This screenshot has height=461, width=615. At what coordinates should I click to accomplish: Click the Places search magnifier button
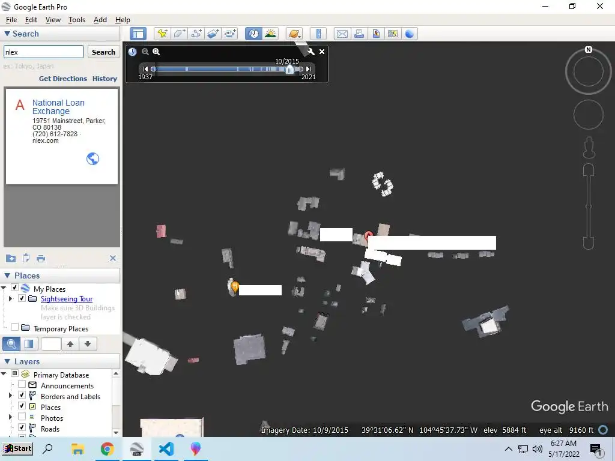(x=11, y=344)
